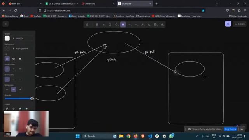Switch to Git & GitHub Essential Bootcamp tab

[x=61, y=3]
